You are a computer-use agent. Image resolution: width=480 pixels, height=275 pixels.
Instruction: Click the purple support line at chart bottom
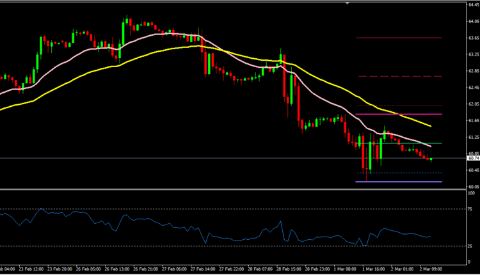[x=397, y=182]
